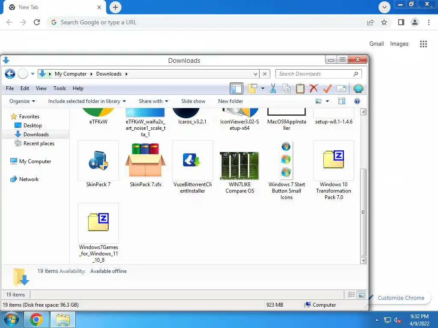Click the folder options toolbar icon
The image size is (438, 328).
tap(252, 89)
